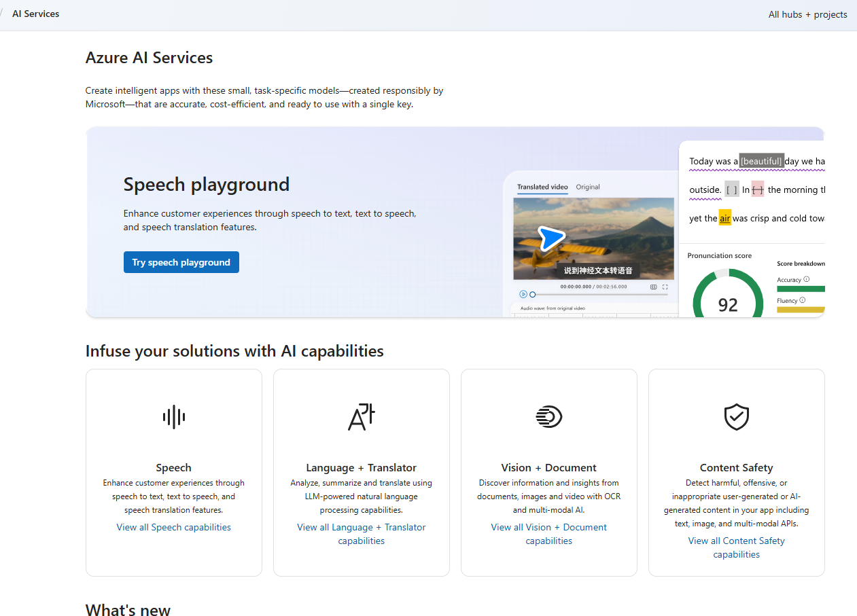Click the yellow Fluency score bar
Image resolution: width=857 pixels, height=616 pixels.
coord(801,310)
